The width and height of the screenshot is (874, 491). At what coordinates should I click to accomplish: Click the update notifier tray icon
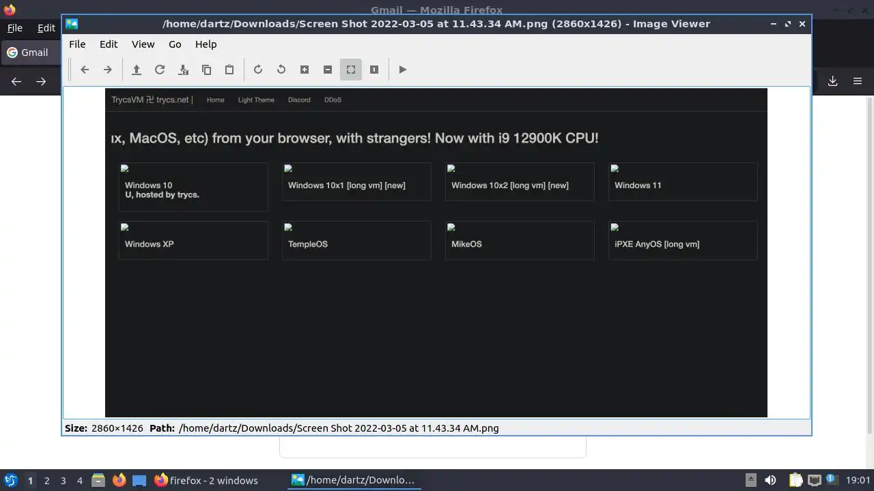click(x=832, y=480)
